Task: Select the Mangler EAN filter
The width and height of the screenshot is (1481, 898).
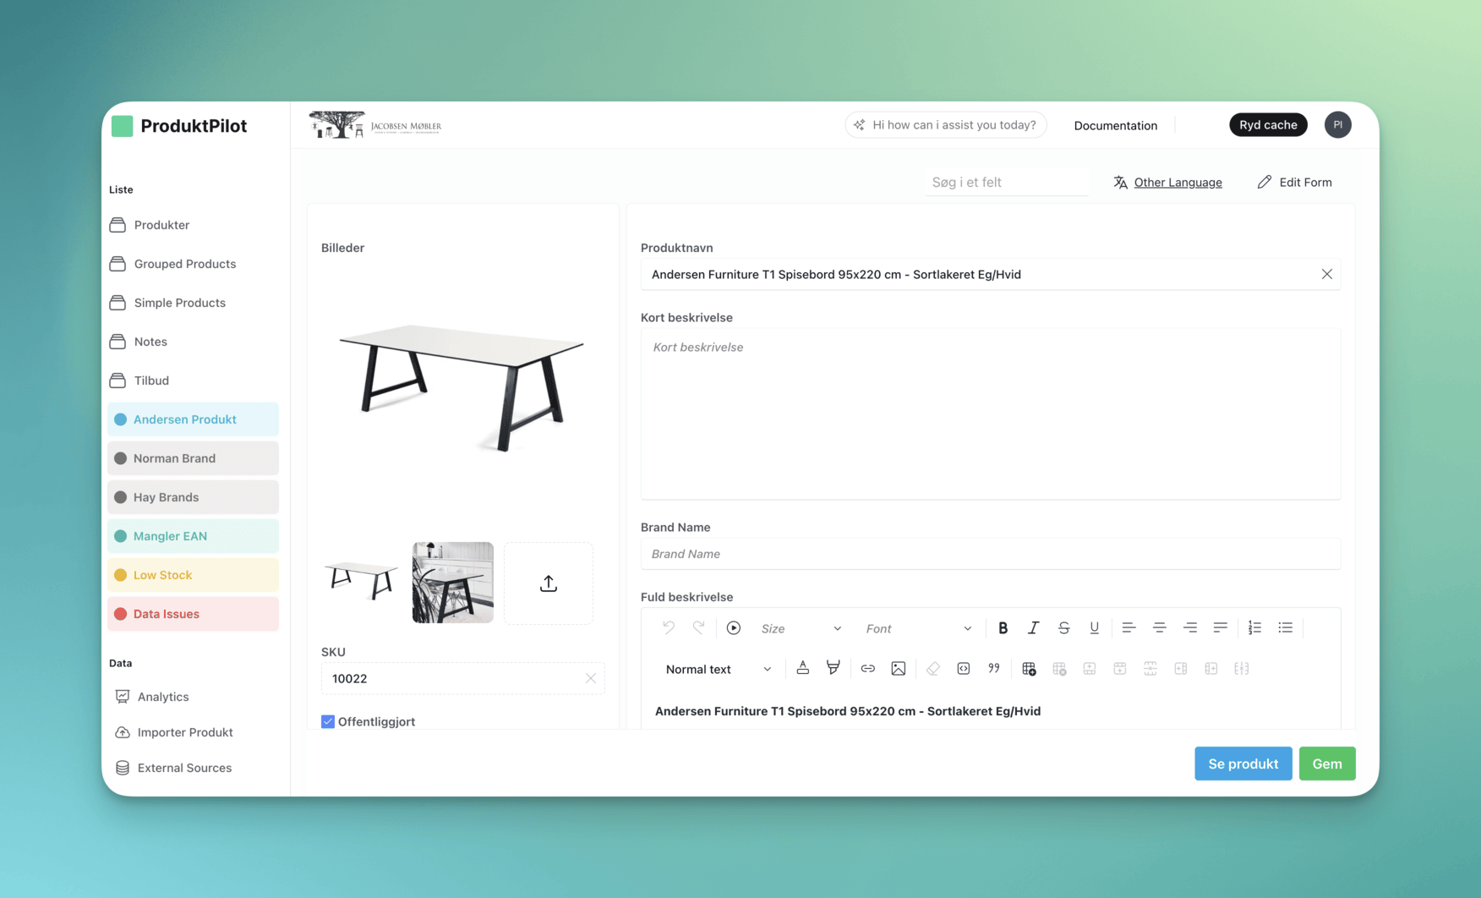Action: coord(194,536)
